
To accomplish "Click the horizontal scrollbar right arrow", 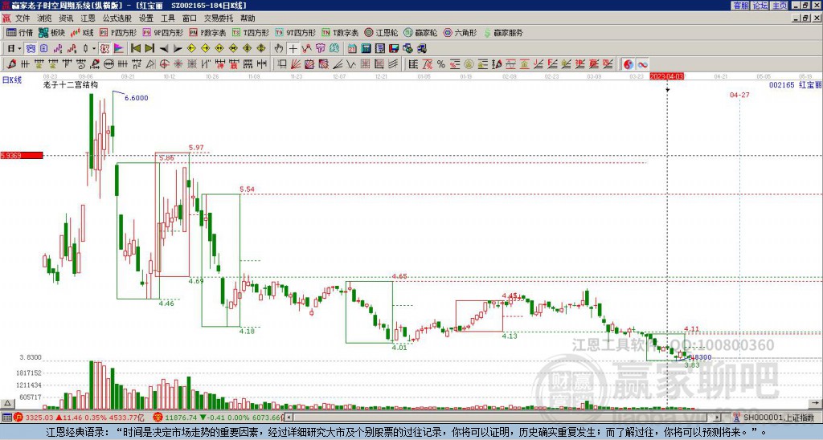I will (x=717, y=418).
